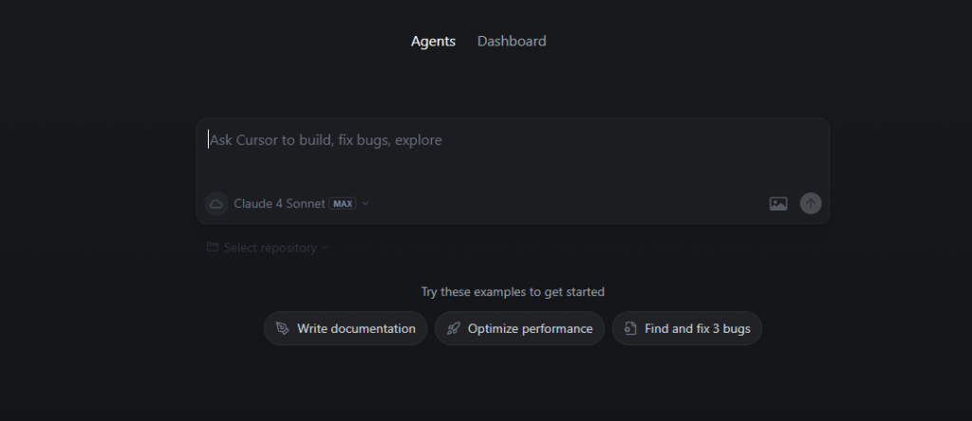This screenshot has height=421, width=972.
Task: Choose the Write documentation example
Action: 346,328
